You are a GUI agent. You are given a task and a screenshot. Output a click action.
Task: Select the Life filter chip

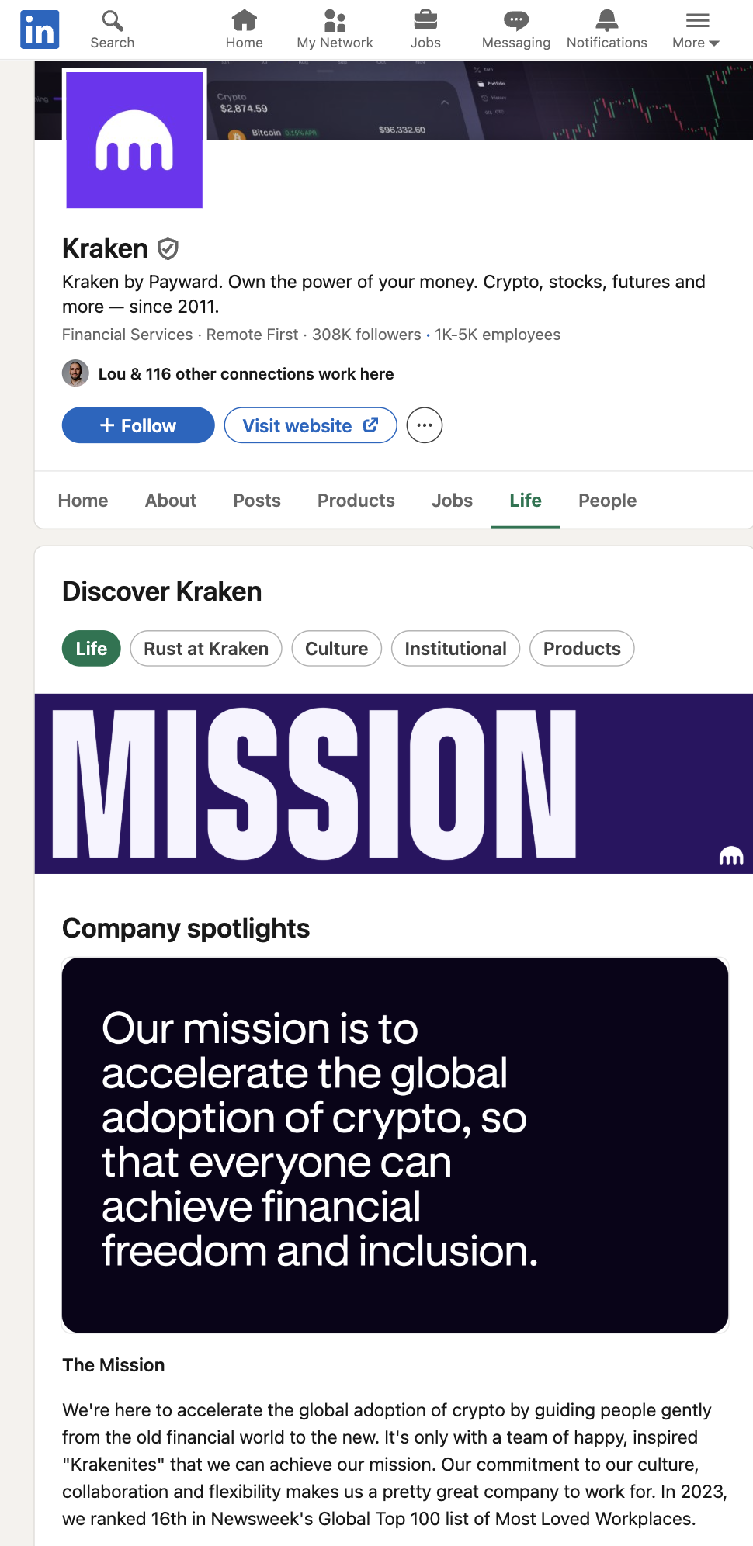point(92,649)
